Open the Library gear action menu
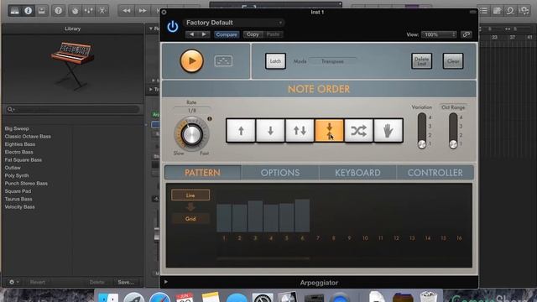This screenshot has width=537, height=302. [x=13, y=282]
